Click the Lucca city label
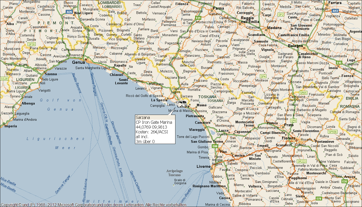The height and width of the screenshot is (207, 362). [223, 131]
